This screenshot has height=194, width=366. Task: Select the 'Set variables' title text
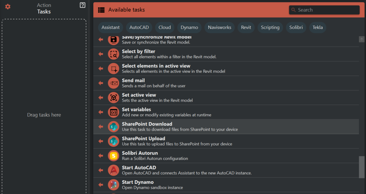(136, 109)
